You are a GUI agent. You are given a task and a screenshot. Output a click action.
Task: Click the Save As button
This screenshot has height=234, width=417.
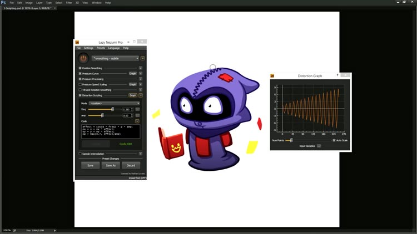coord(111,165)
